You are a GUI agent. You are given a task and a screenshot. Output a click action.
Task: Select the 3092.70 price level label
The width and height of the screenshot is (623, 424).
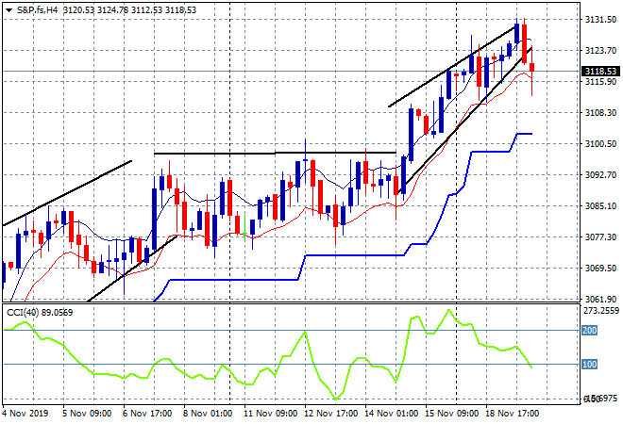pos(600,174)
